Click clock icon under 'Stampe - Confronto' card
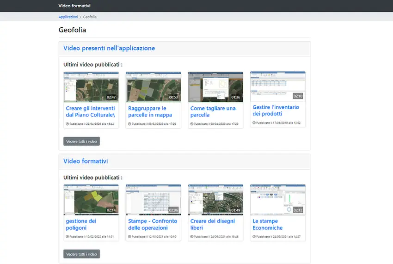This screenshot has width=393, height=264. 129,237
